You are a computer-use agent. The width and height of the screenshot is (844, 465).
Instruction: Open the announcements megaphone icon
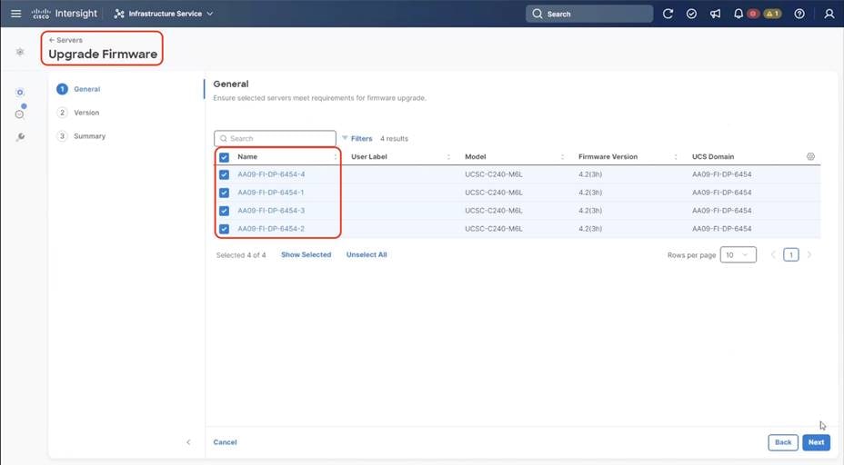coord(715,14)
